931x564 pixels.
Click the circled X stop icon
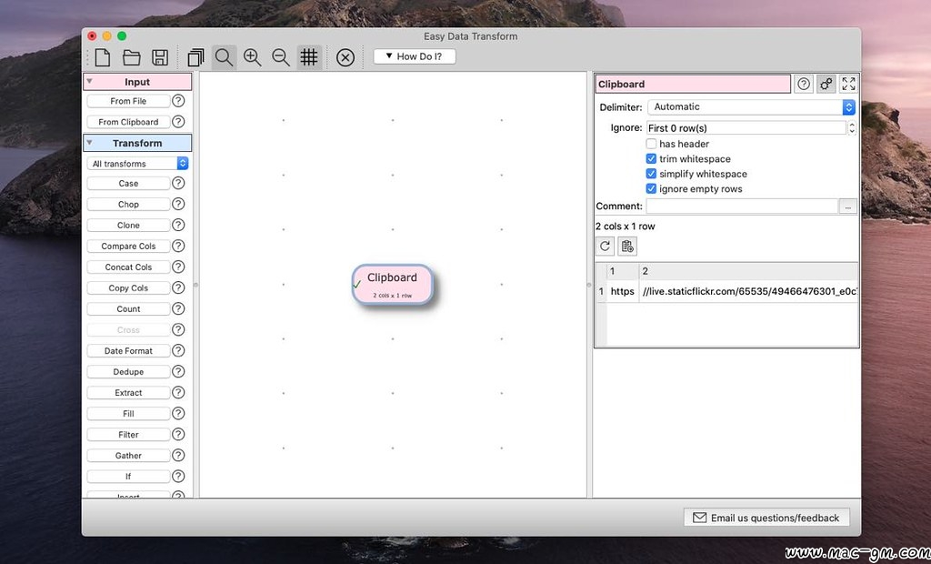point(345,57)
